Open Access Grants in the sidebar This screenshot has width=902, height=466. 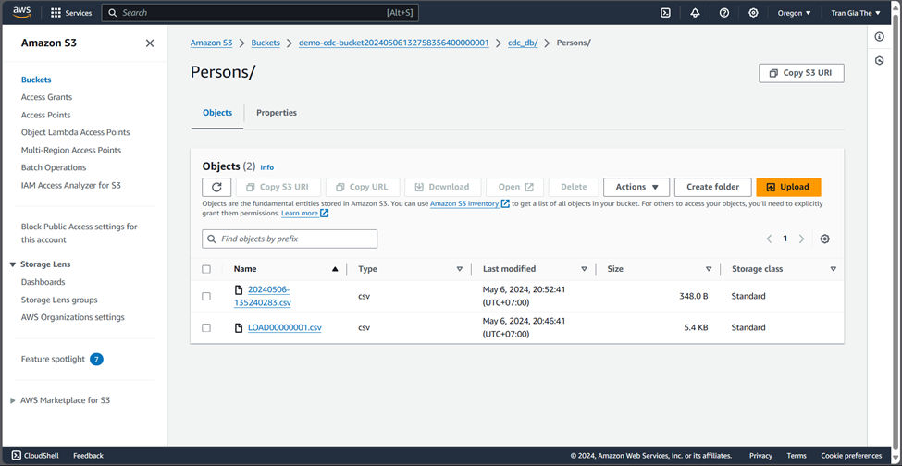pos(46,97)
